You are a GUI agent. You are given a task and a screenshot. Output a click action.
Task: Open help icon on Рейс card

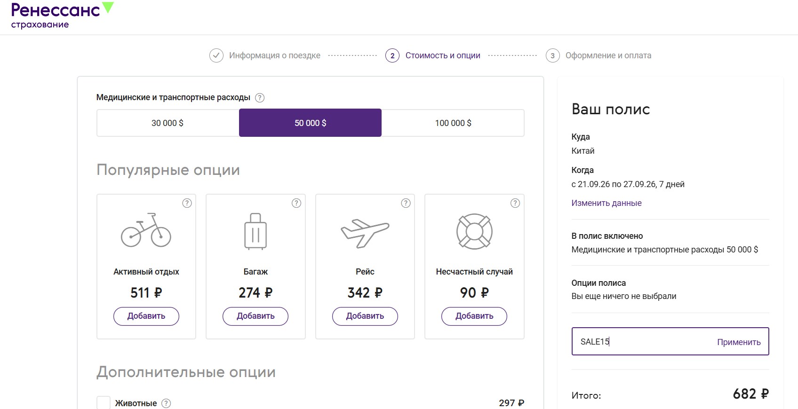click(x=406, y=203)
